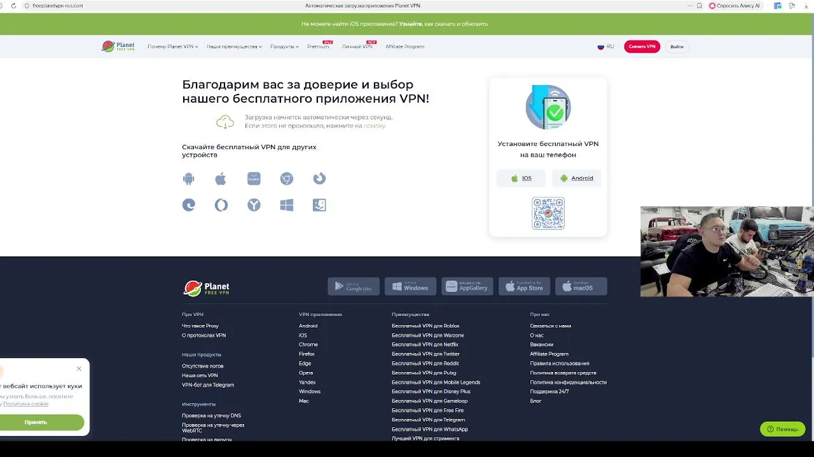Open footer link "Поддержка 24/7"
Image resolution: width=814 pixels, height=457 pixels.
tap(549, 392)
